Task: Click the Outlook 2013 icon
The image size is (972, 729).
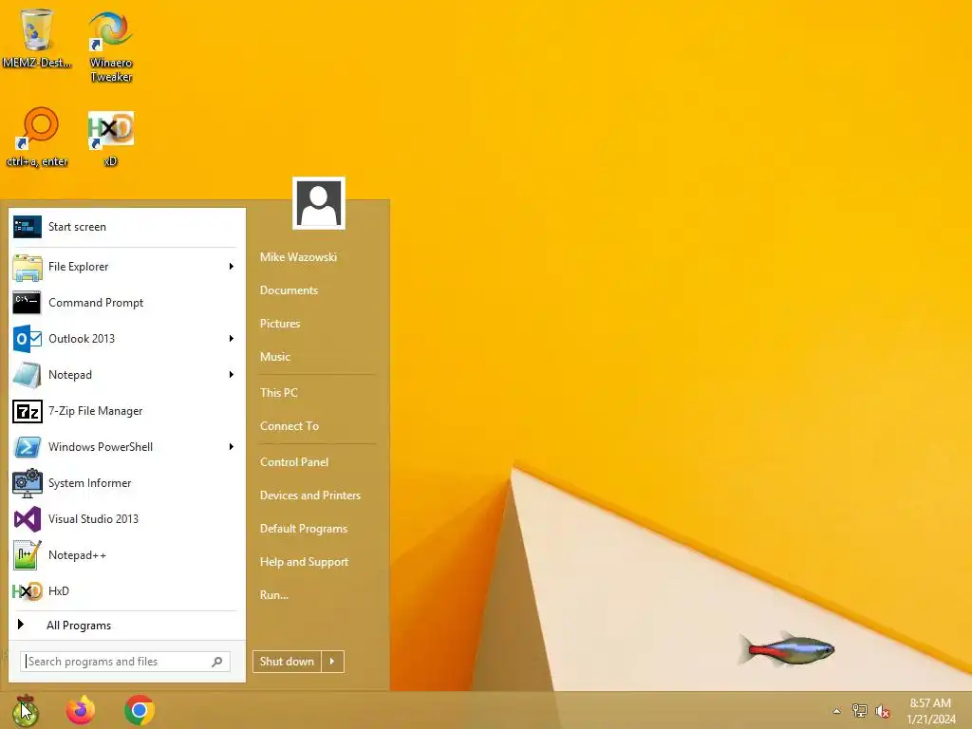Action: click(x=28, y=339)
